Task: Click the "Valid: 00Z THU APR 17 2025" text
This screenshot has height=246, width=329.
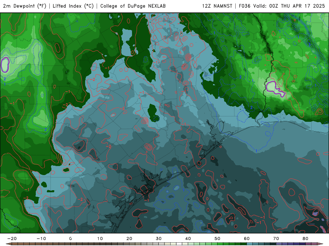Action: (x=289, y=6)
